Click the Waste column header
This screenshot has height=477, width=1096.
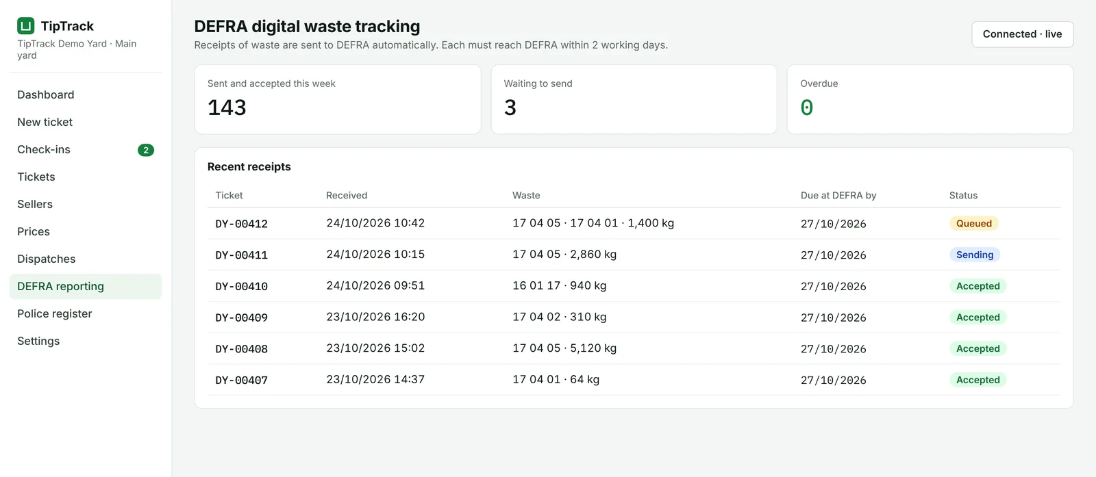point(526,196)
